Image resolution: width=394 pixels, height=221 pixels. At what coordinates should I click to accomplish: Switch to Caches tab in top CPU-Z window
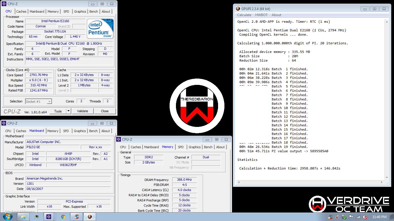[21, 12]
